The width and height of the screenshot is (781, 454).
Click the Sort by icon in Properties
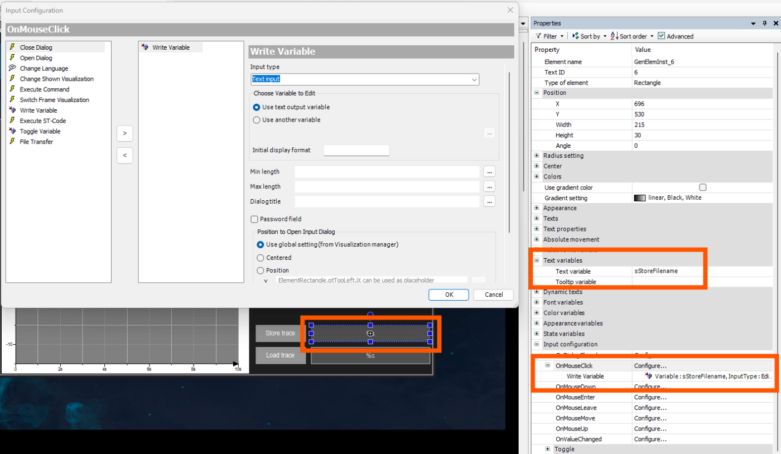coord(575,36)
